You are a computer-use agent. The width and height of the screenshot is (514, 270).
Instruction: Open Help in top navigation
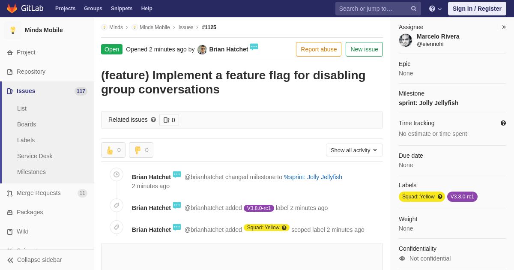[x=147, y=9]
